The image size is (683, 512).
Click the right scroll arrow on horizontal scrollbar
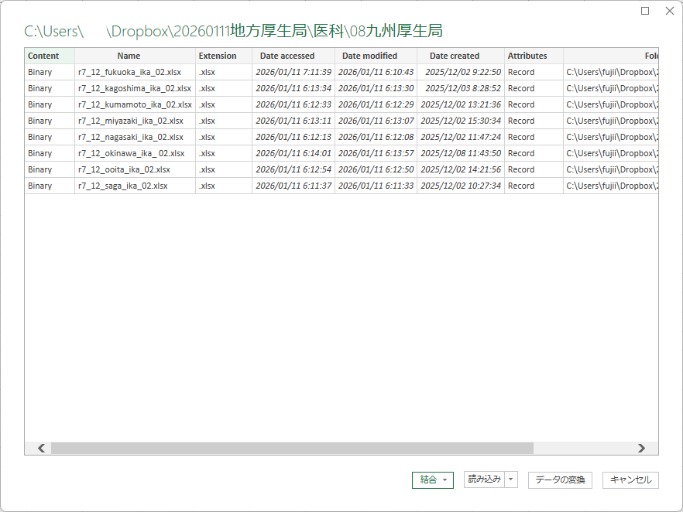[641, 448]
